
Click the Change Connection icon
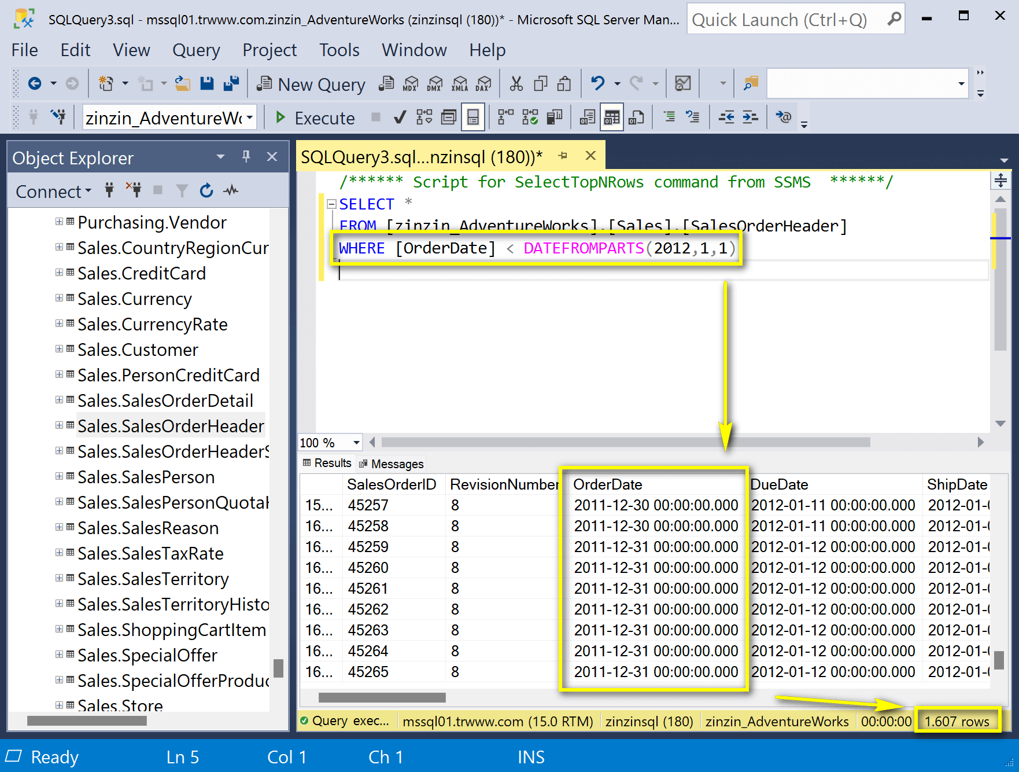pos(58,117)
